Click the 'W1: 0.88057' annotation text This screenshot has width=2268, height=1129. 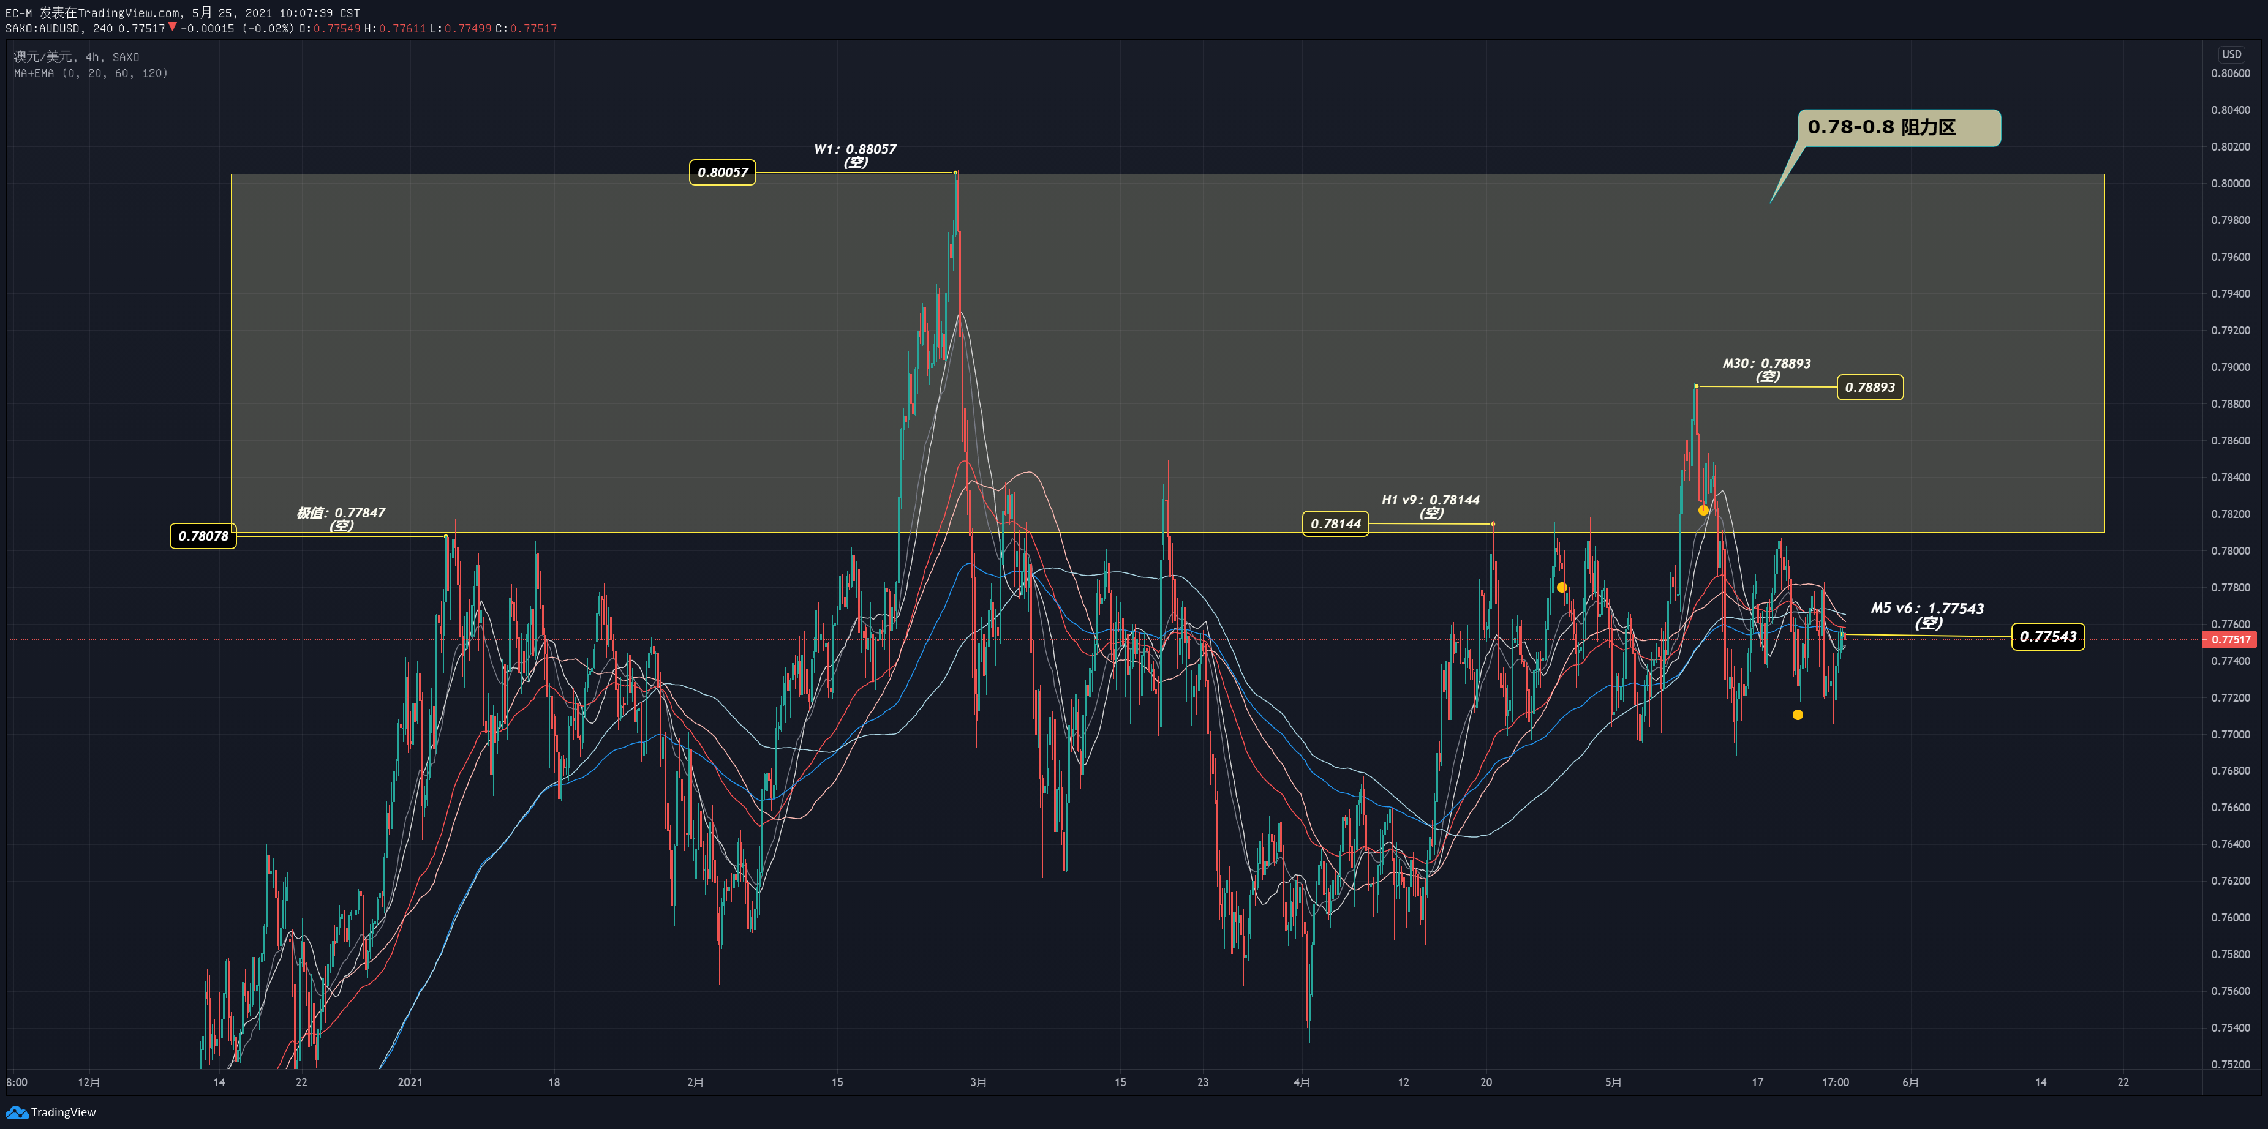tap(855, 149)
